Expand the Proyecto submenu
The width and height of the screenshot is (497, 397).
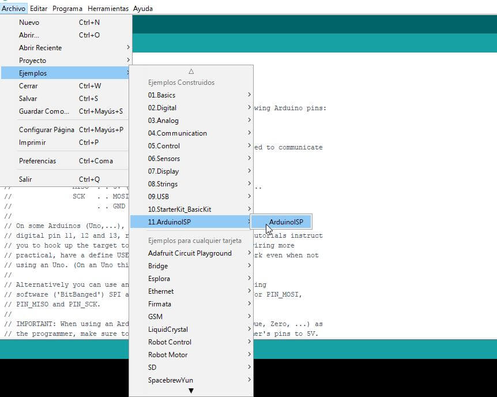pos(66,61)
